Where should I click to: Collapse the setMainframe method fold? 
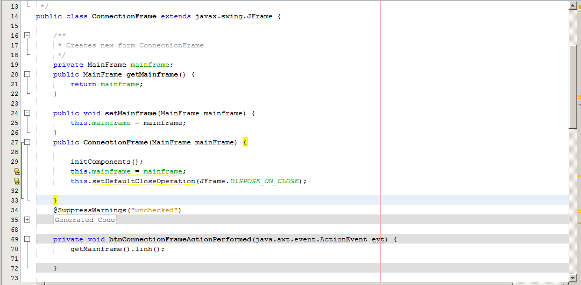[x=27, y=113]
